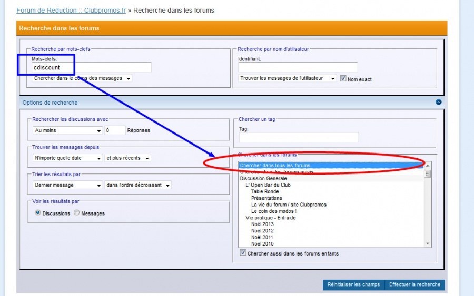The image size is (474, 296).
Task: Select Table Ronde in the forum list
Action: (265, 191)
